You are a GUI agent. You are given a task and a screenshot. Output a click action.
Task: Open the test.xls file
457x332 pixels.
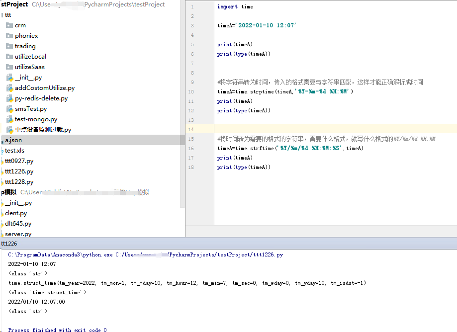[x=14, y=151]
